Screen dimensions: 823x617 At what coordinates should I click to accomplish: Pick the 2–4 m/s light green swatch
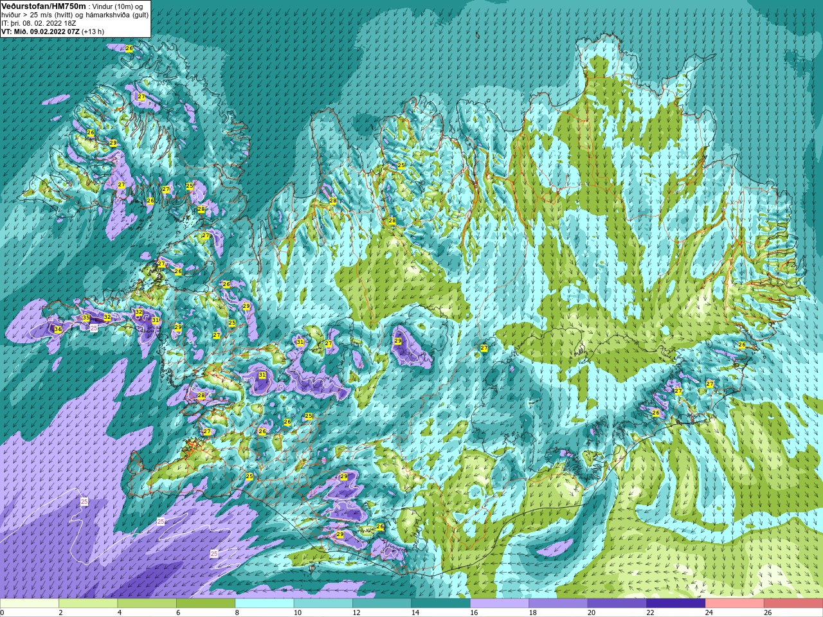pyautogui.click(x=88, y=604)
